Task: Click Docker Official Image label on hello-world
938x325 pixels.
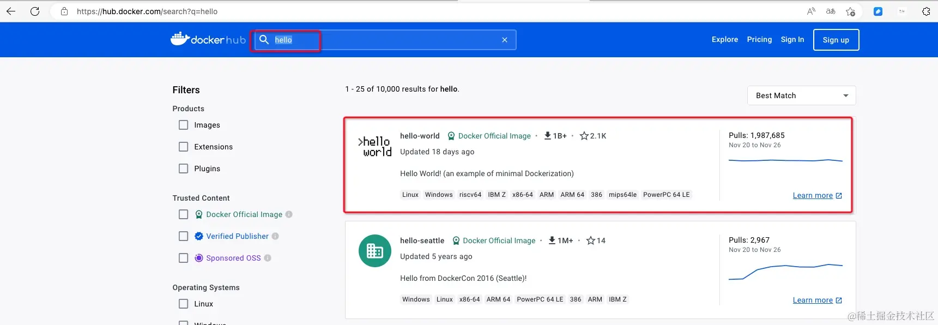Action: tap(494, 136)
